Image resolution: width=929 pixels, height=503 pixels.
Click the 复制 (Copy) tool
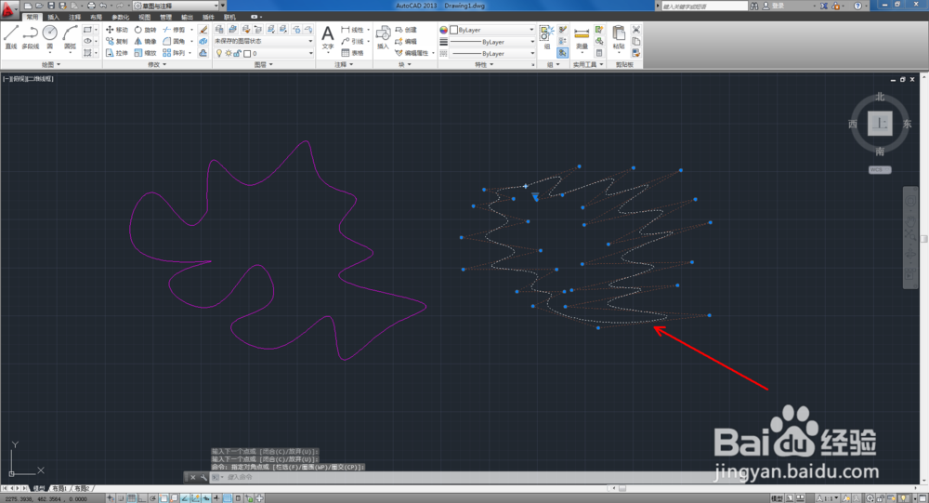pyautogui.click(x=117, y=42)
